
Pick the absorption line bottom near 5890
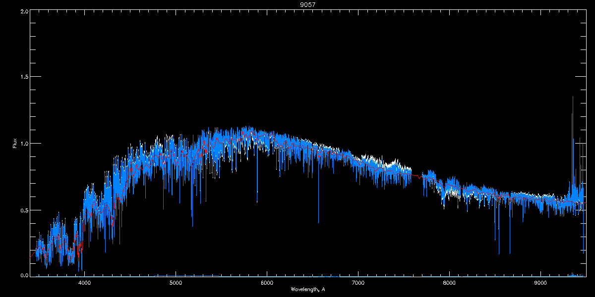coord(257,201)
